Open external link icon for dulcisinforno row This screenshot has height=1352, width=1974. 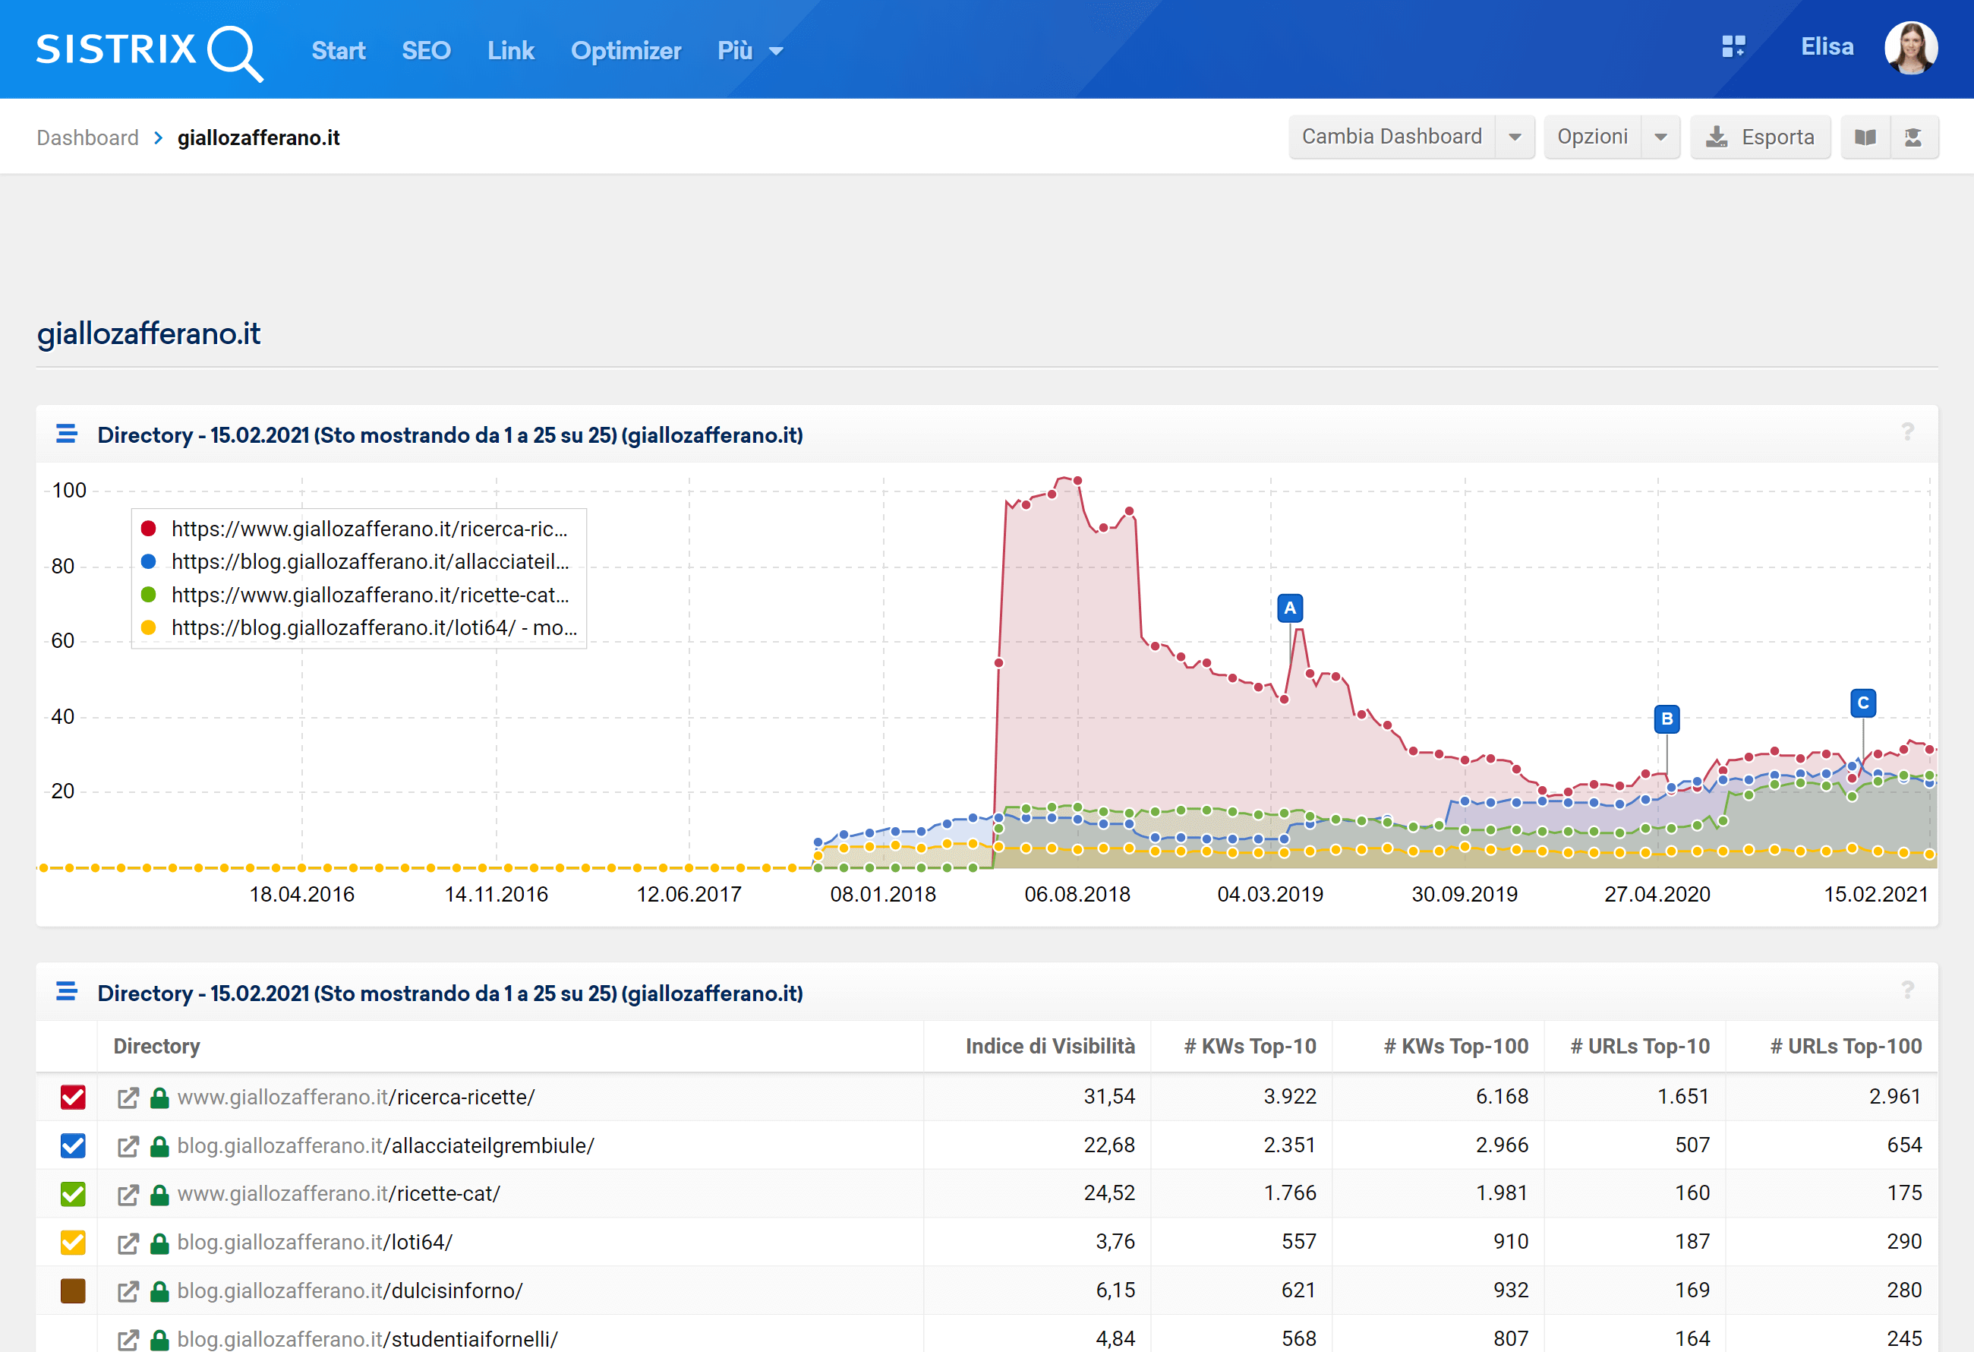pos(128,1292)
